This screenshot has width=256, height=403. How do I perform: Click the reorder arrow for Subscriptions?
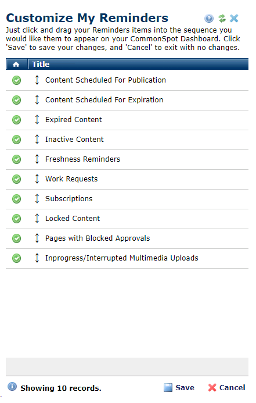point(37,199)
